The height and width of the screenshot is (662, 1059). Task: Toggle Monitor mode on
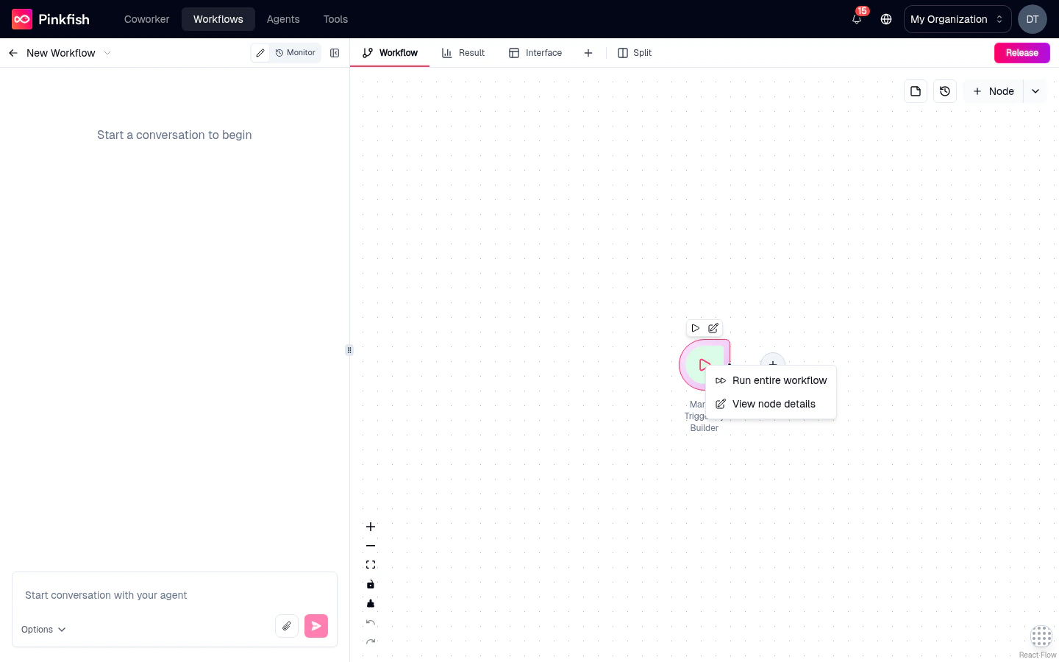(295, 53)
